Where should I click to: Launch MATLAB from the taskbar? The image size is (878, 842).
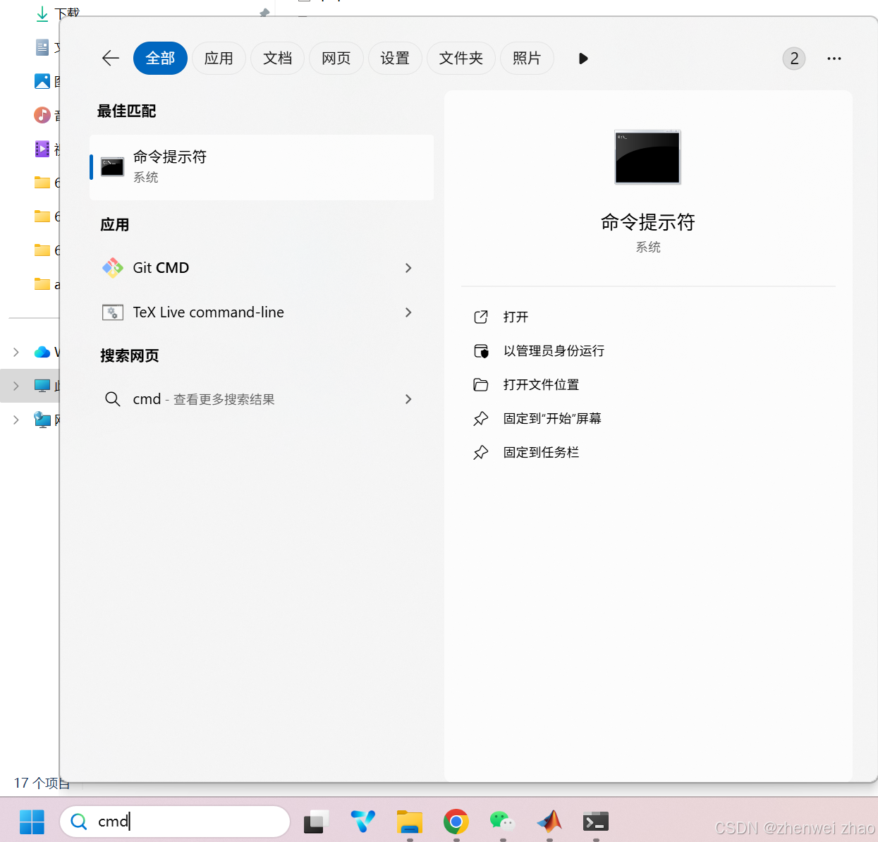(549, 822)
